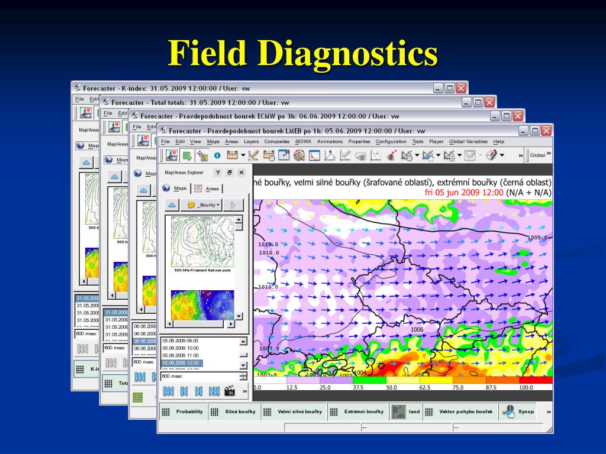Switch to the Areas tab
Screen dimensions: 606x454
click(208, 189)
